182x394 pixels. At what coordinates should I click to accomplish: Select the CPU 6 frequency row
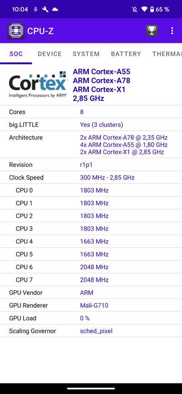pyautogui.click(x=91, y=267)
